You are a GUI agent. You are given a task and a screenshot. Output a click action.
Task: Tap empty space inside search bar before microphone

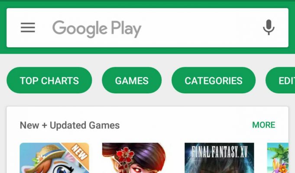tap(201, 28)
